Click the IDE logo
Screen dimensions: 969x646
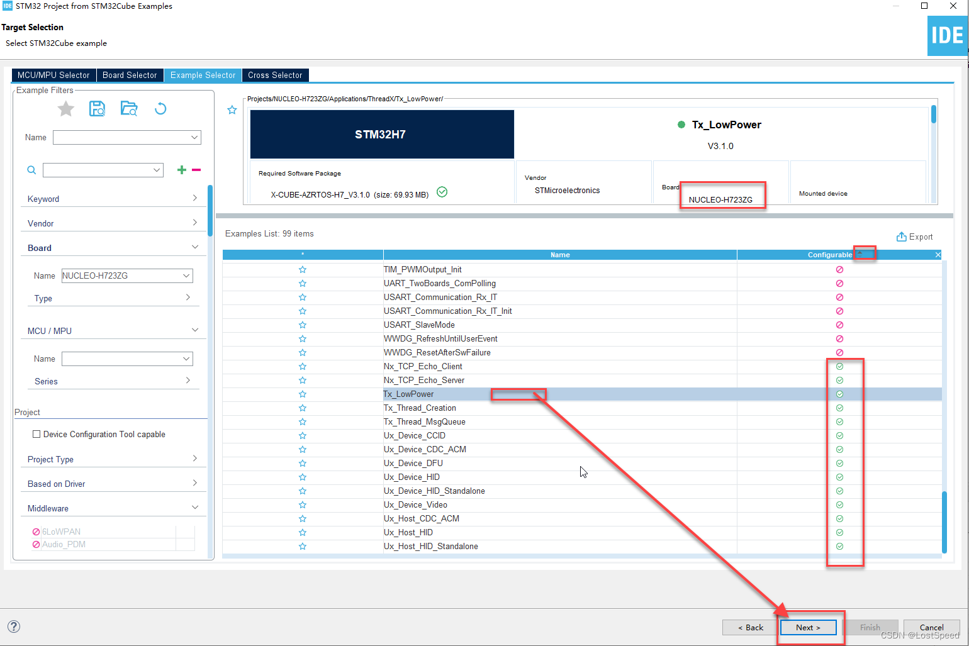point(948,36)
